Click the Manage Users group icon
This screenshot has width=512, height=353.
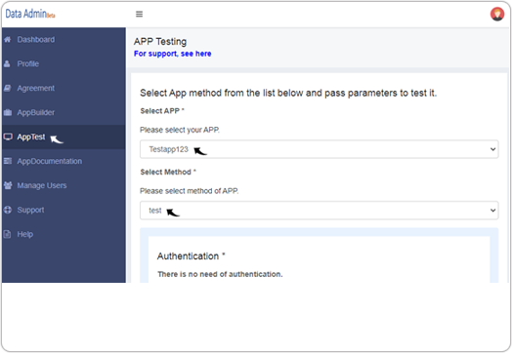8,185
